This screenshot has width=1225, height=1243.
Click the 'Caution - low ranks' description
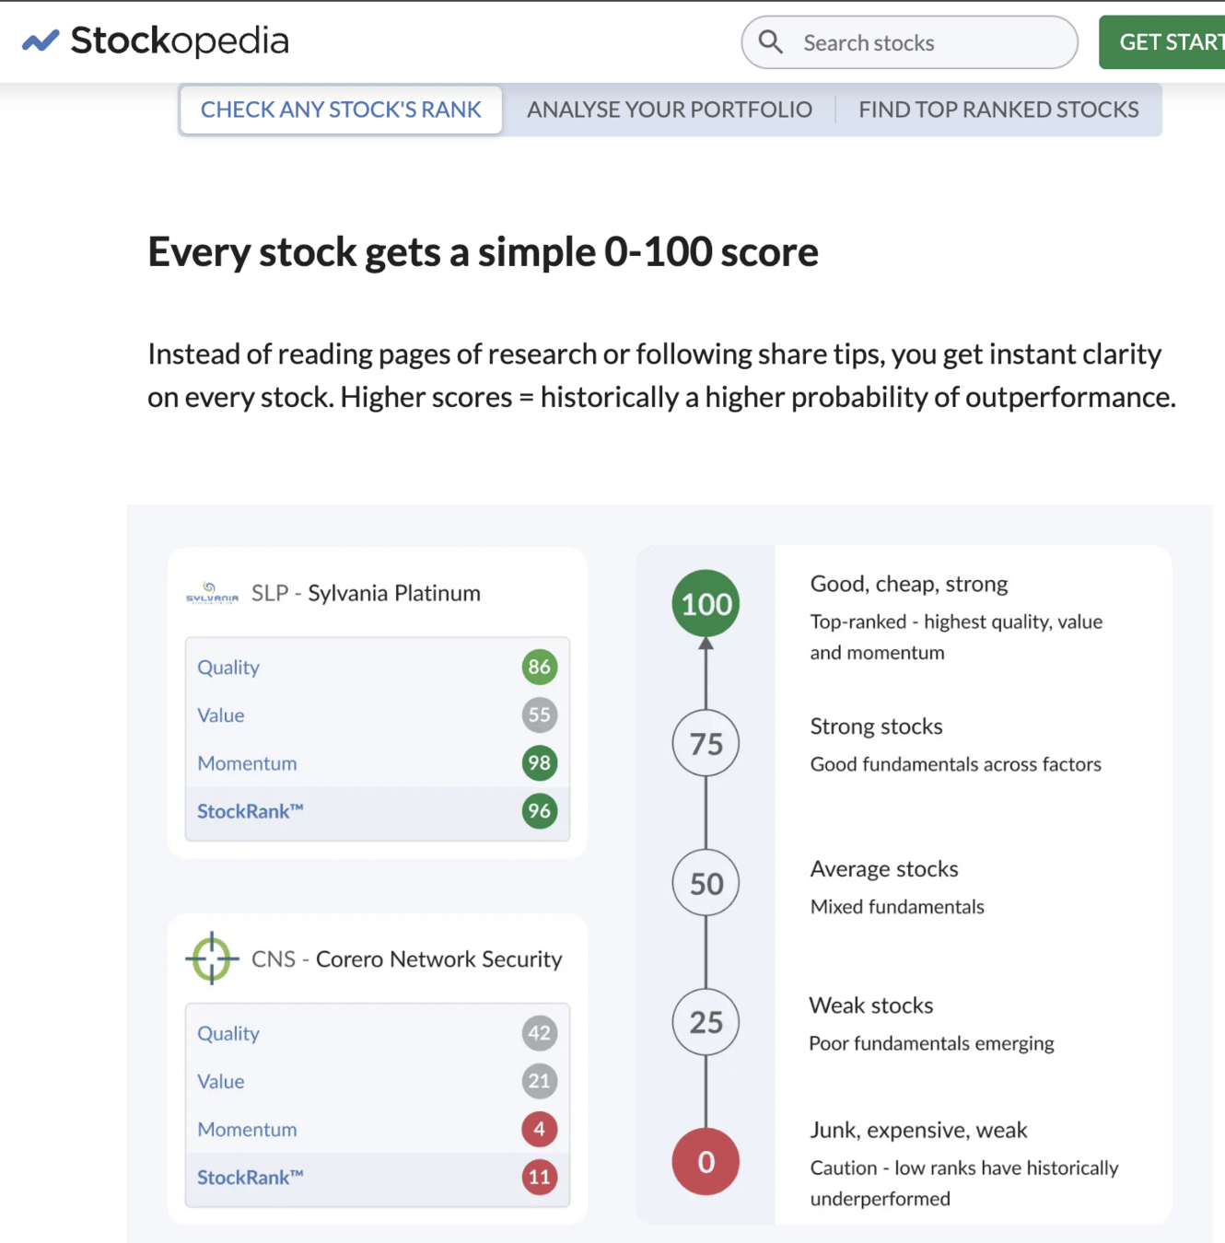coord(964,1183)
